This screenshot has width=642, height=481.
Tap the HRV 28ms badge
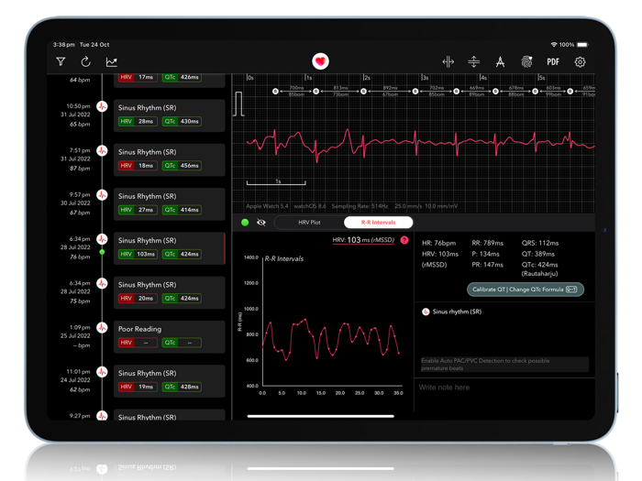pyautogui.click(x=138, y=122)
